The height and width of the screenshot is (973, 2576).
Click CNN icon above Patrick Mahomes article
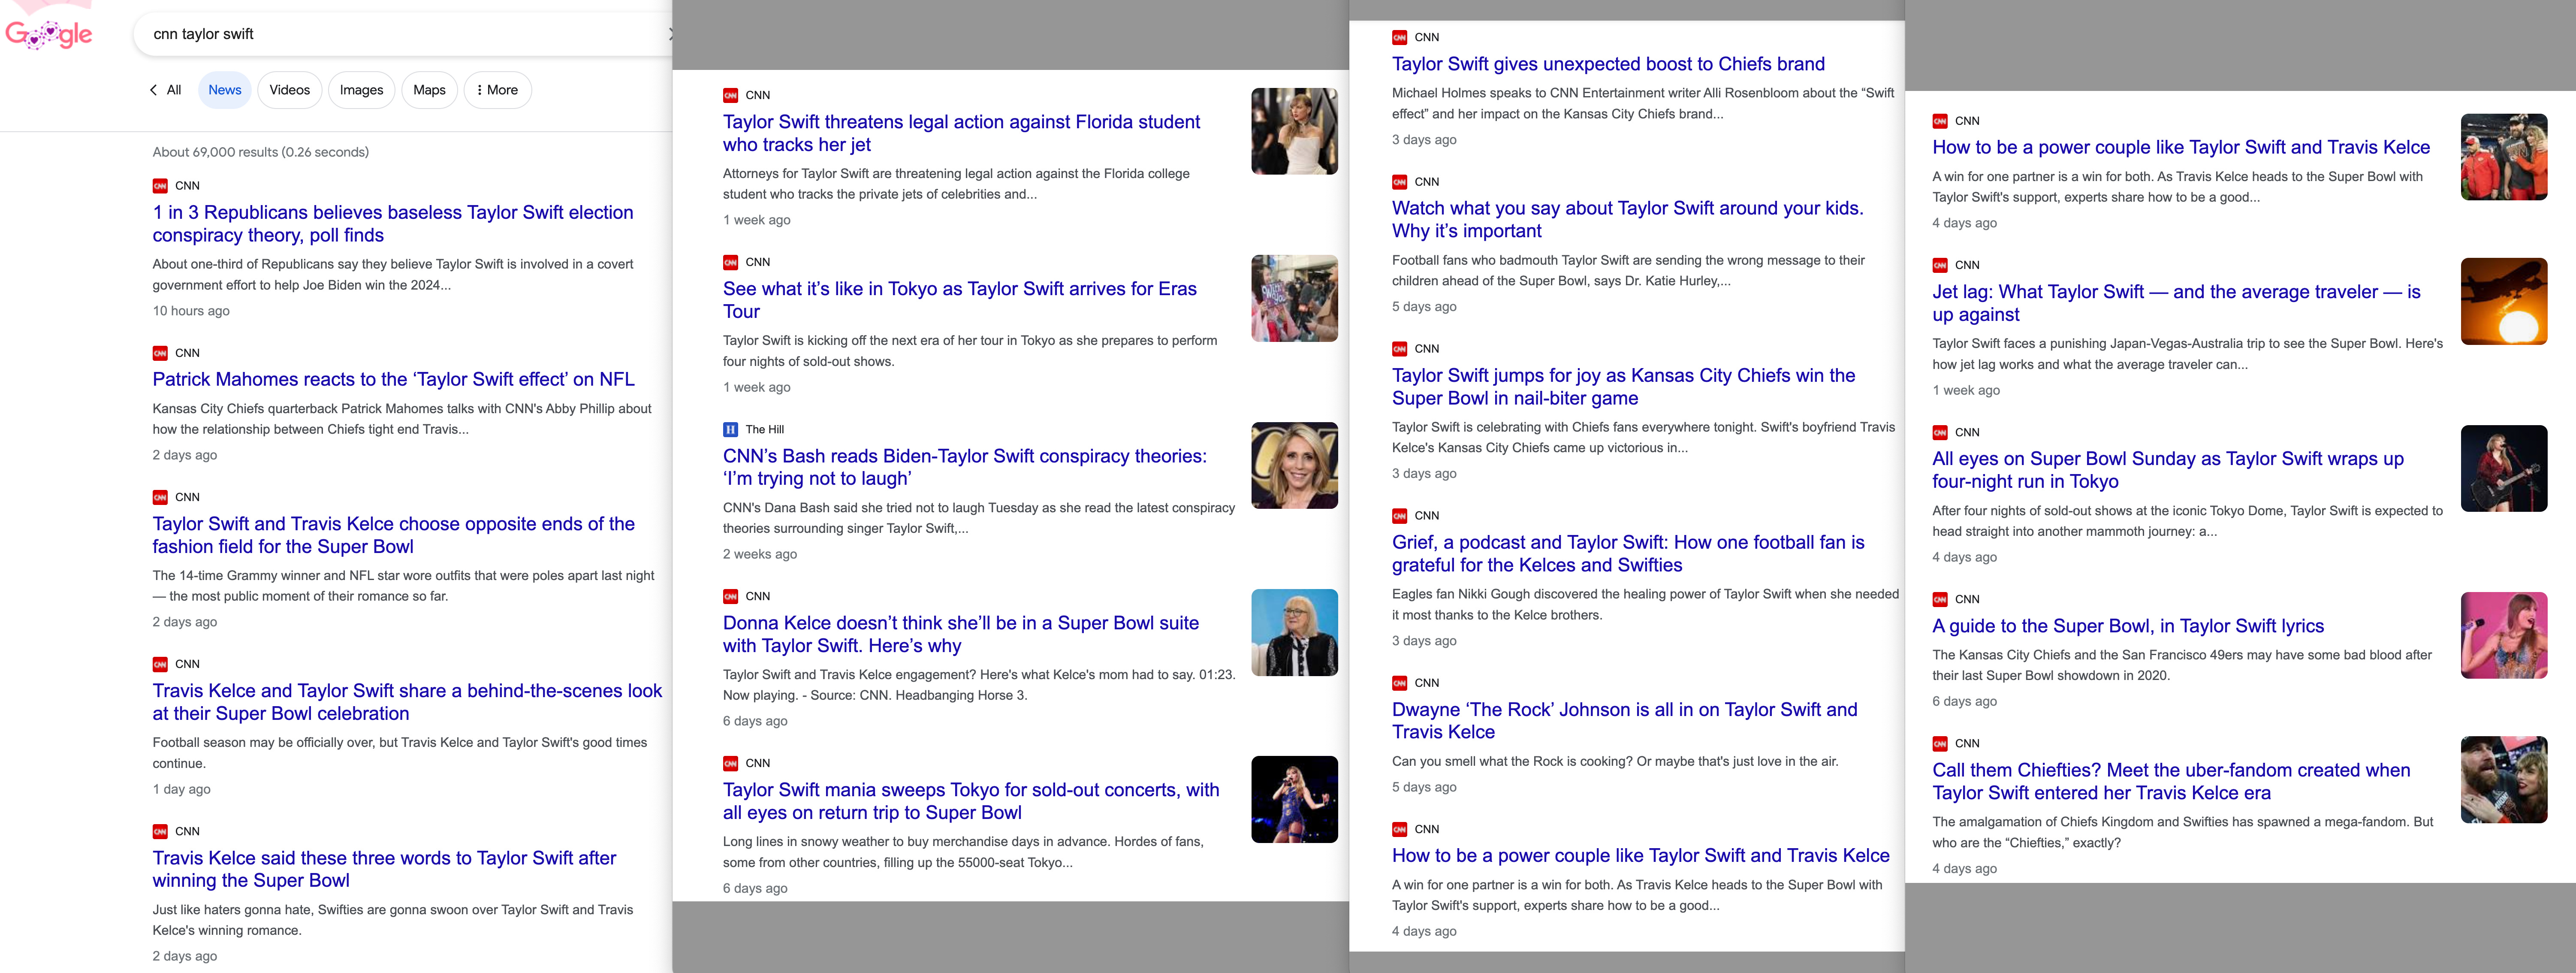click(160, 353)
